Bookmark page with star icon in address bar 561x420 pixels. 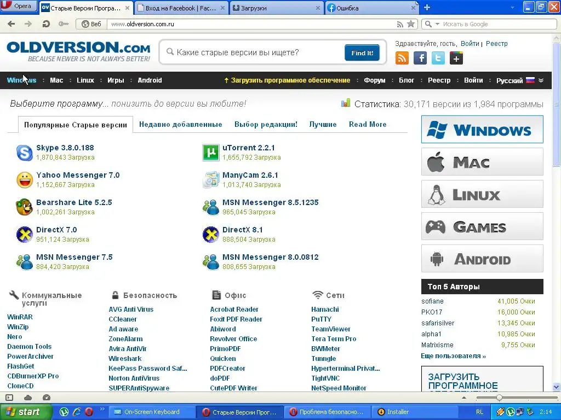tap(411, 24)
